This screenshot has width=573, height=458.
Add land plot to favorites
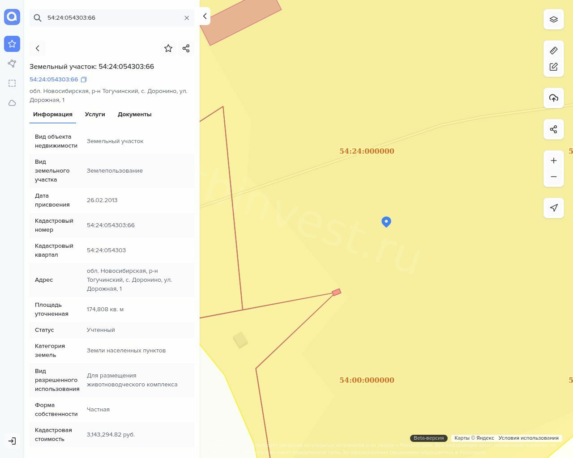168,48
